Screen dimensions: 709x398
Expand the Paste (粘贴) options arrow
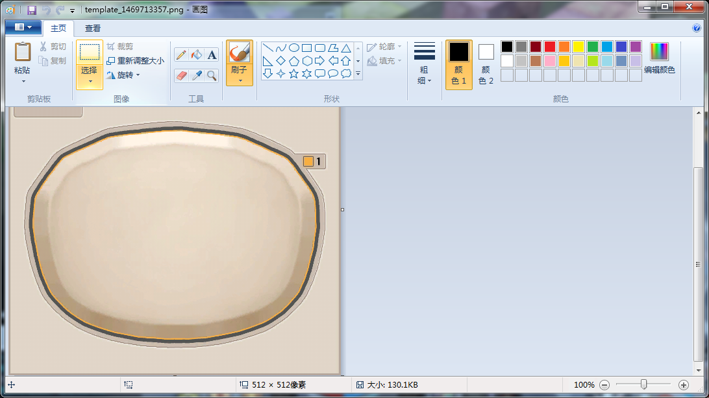coord(23,81)
